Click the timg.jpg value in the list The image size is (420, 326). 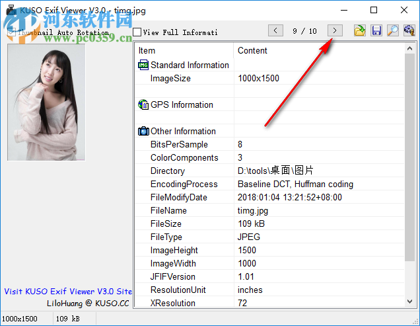click(253, 211)
